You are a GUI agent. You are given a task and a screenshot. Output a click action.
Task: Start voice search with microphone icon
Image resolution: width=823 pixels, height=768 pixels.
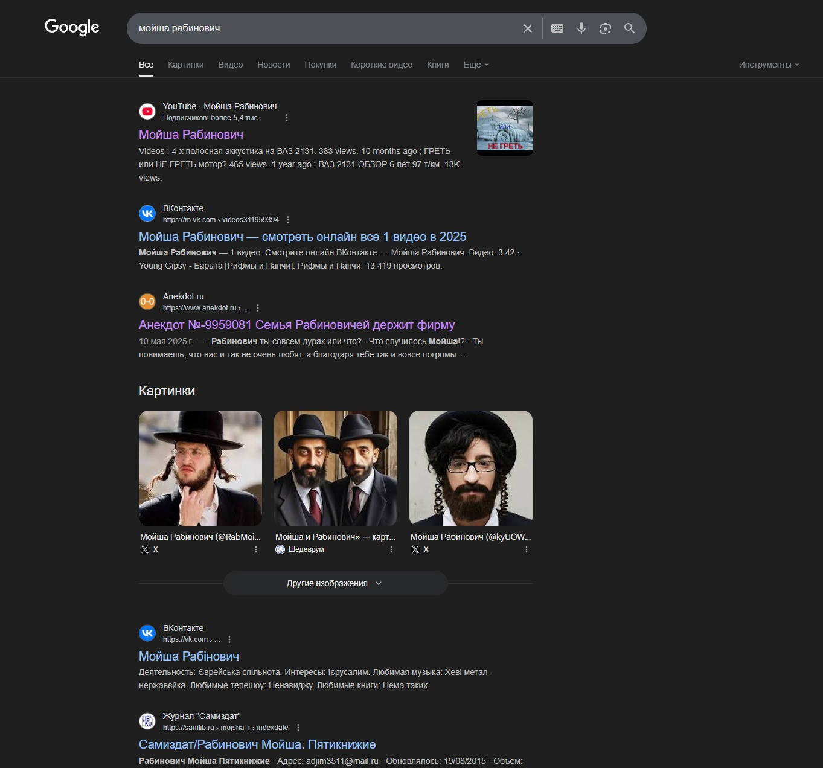pos(581,28)
